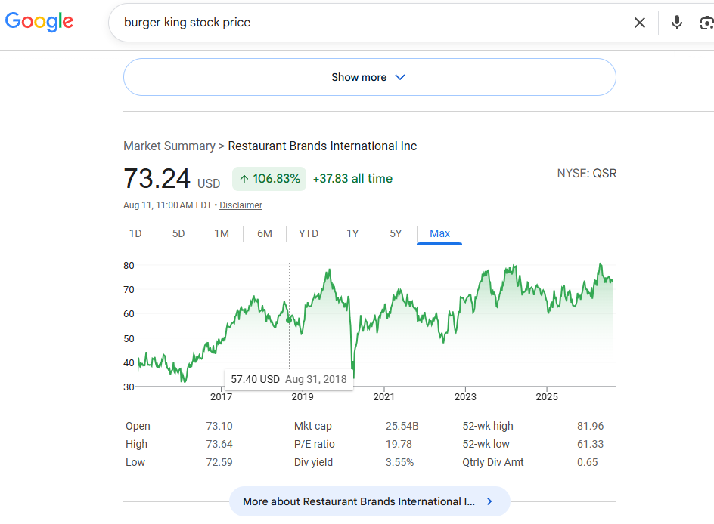The image size is (714, 524).
Task: Click the 2017 label on the chart axis
Action: pyautogui.click(x=221, y=396)
